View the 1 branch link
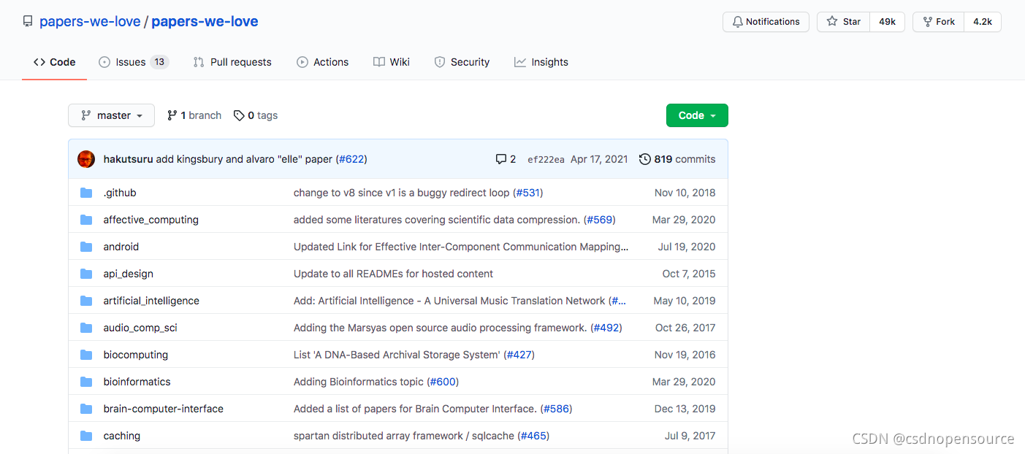The width and height of the screenshot is (1025, 454). click(194, 115)
